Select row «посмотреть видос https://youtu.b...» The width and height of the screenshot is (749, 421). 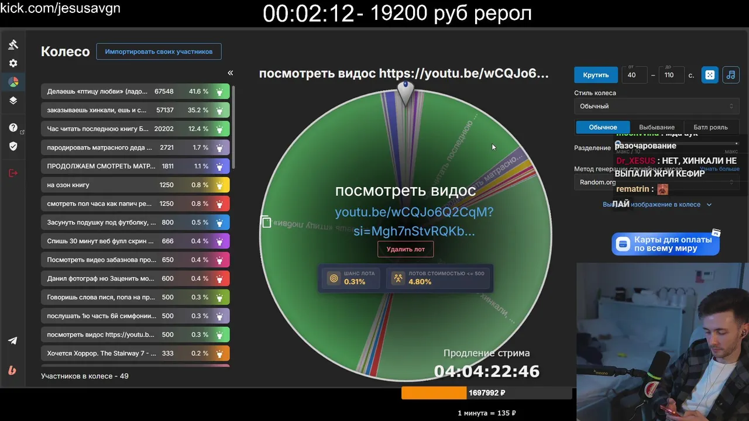click(135, 334)
